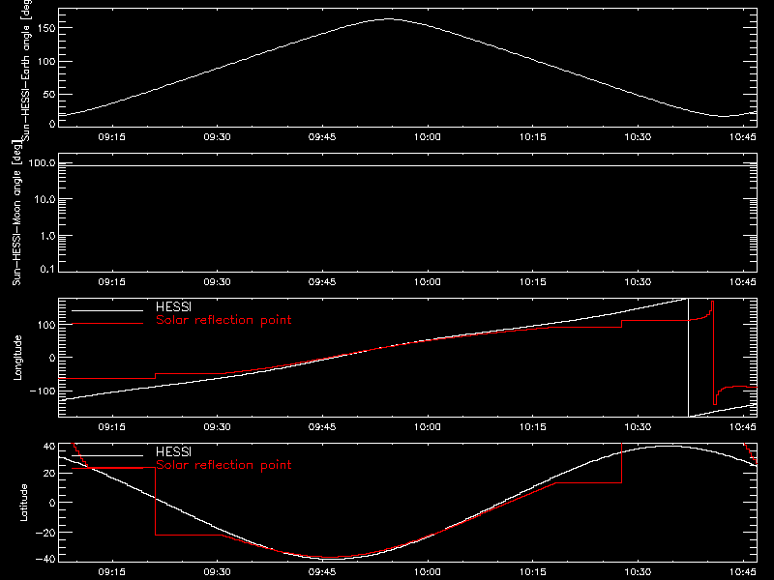
Task: Click the 0.1 tick label on Moon angle plot
Action: click(x=47, y=270)
